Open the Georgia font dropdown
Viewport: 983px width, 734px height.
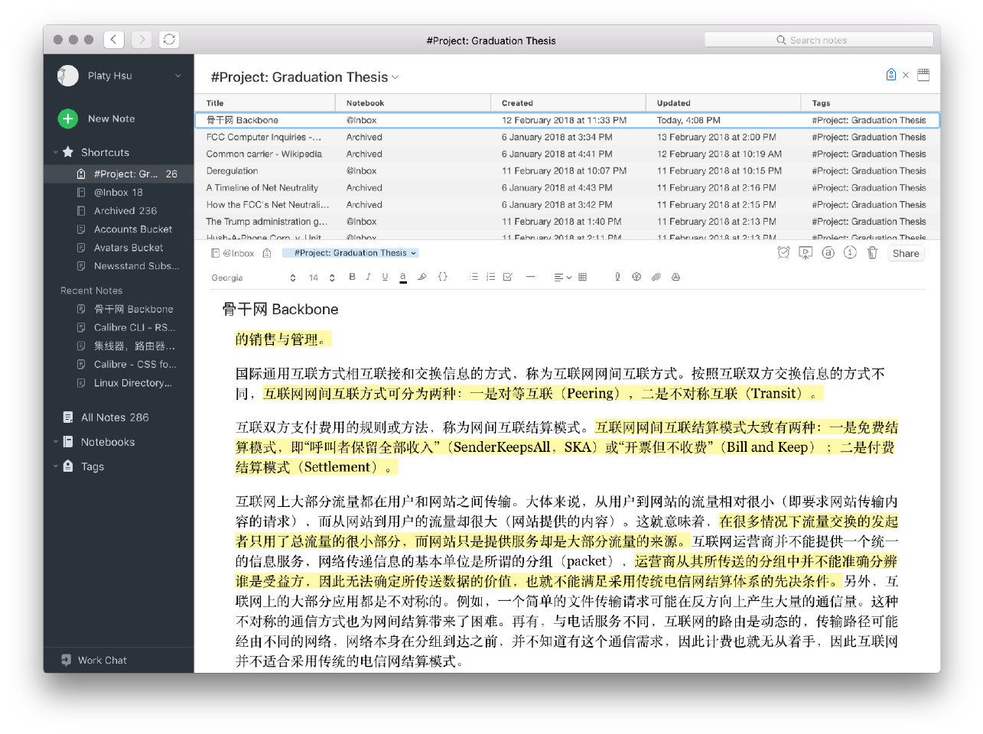[252, 278]
